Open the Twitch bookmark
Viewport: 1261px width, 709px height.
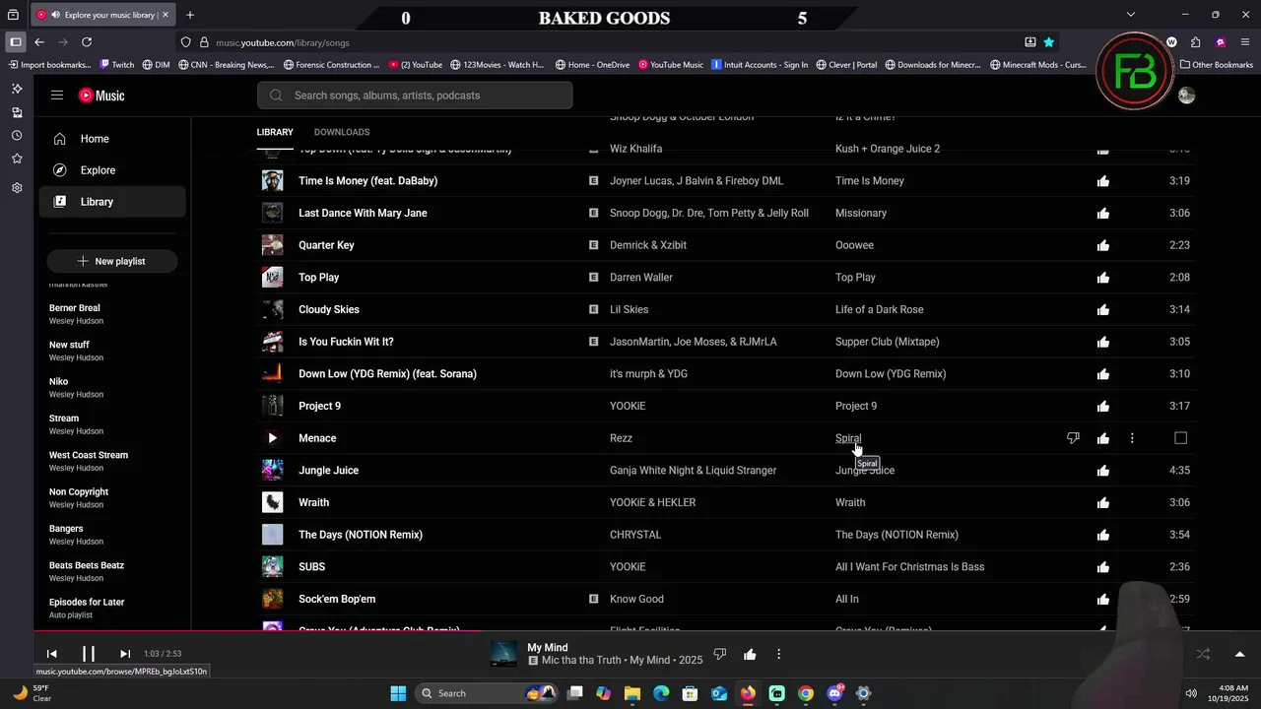(x=116, y=65)
